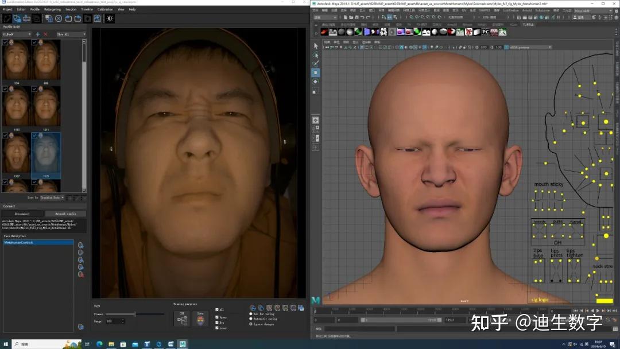Viewport: 620px width, 349px height.
Task: Click the CRT tree diagram icon
Action: coord(182,320)
